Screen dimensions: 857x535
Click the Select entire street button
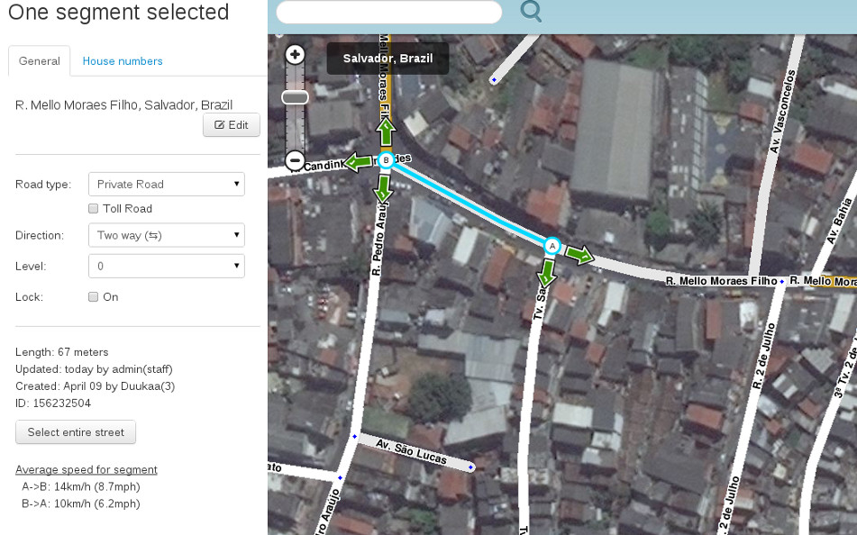click(x=76, y=432)
